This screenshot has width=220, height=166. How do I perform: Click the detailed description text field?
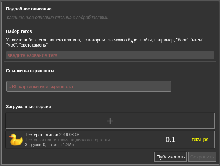110,17
